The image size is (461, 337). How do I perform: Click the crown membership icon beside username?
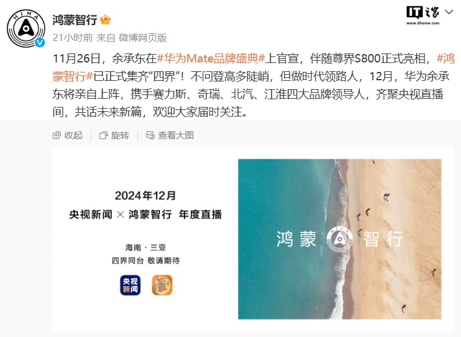[105, 20]
